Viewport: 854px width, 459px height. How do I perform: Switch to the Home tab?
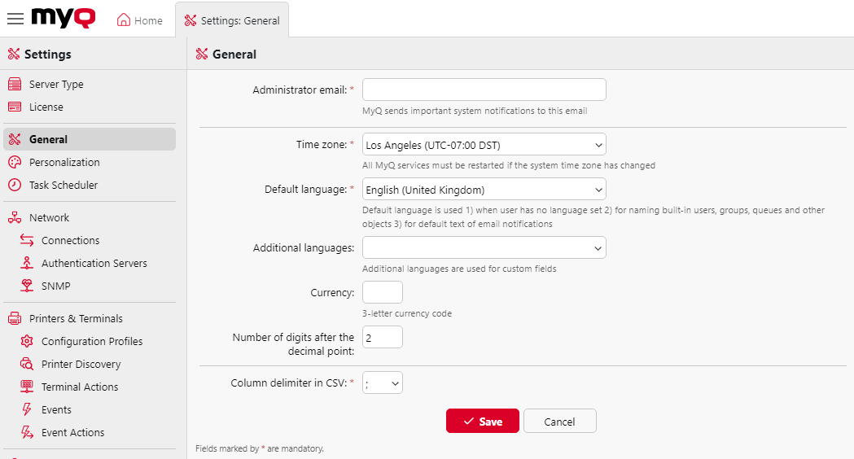140,20
